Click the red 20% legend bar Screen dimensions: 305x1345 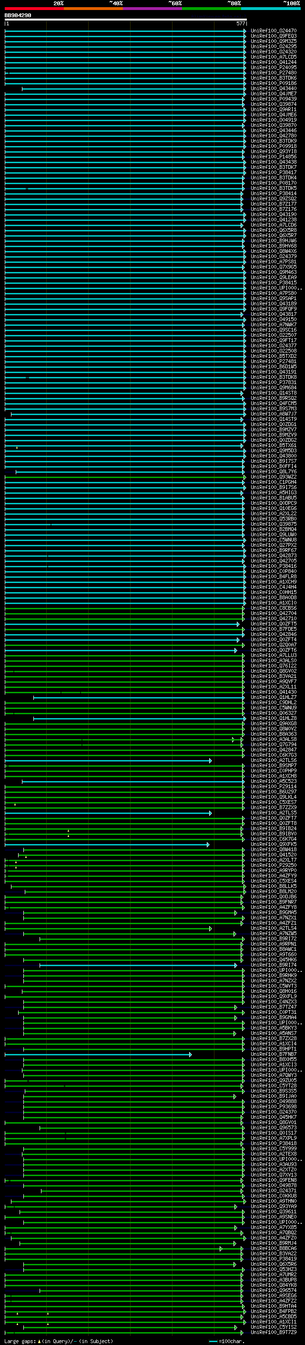[x=34, y=9]
